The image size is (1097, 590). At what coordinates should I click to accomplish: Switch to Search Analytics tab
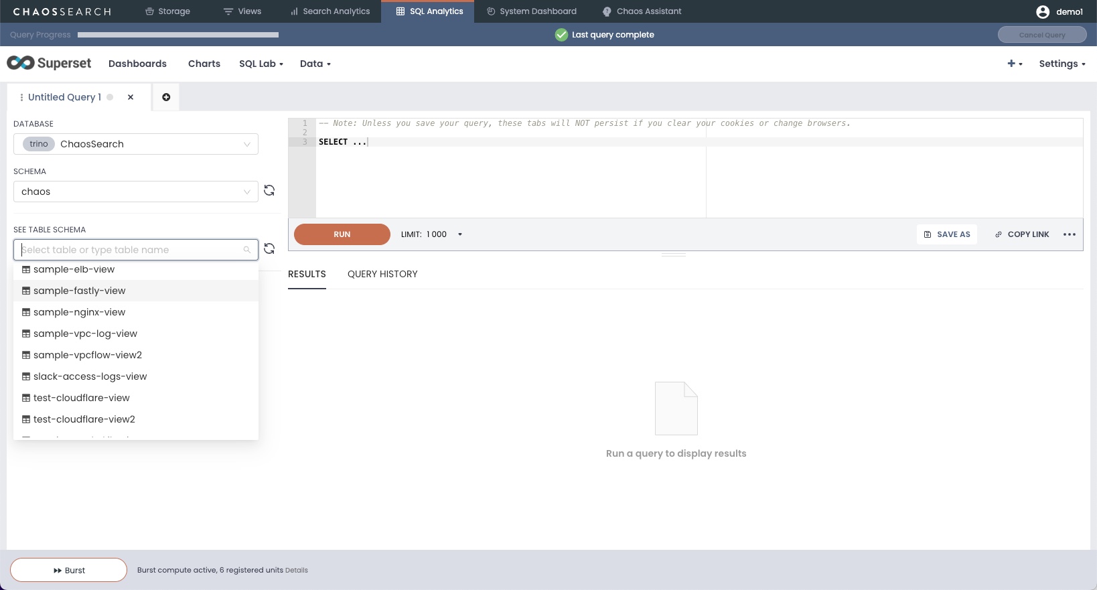coord(330,11)
